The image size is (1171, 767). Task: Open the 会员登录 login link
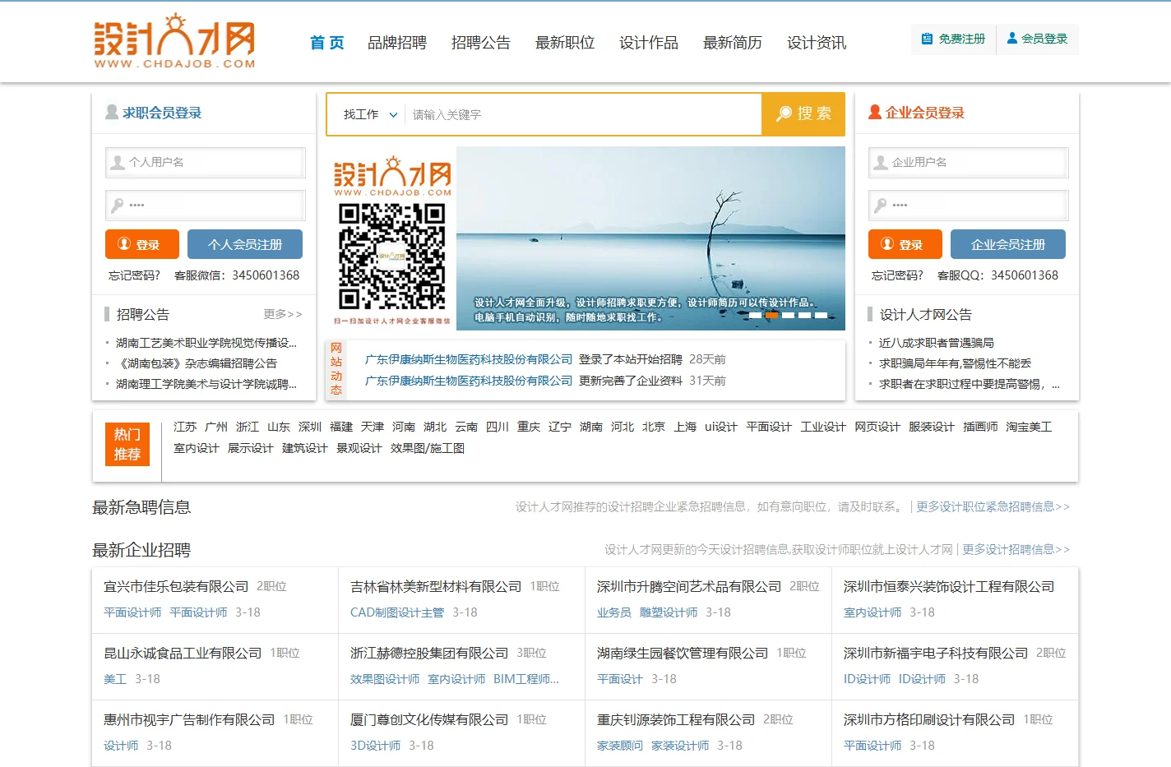1037,39
